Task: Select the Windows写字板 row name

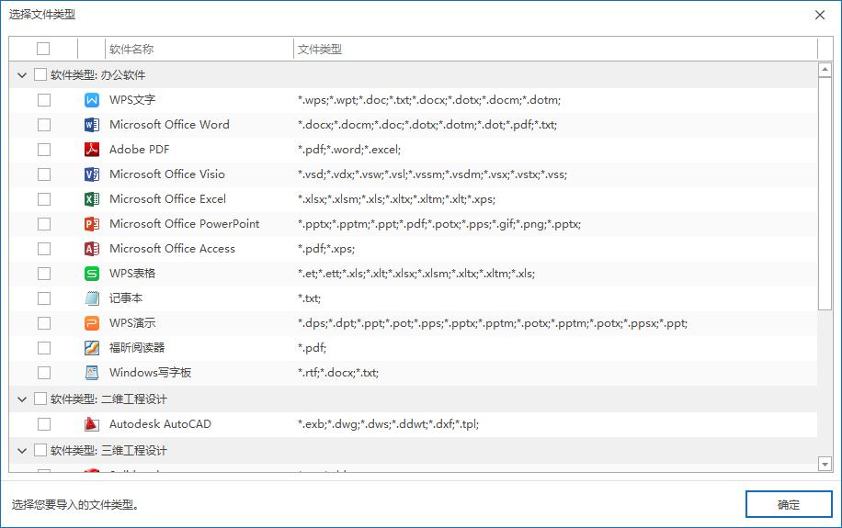Action: [x=150, y=373]
